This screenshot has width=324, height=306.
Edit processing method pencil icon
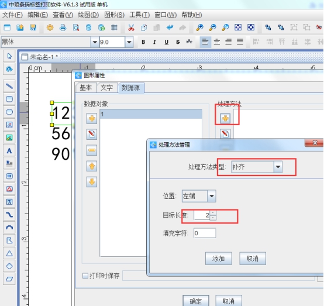(225, 134)
